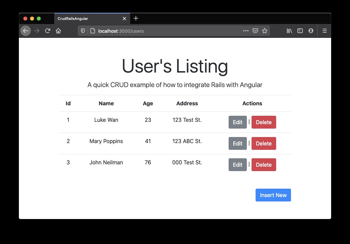This screenshot has height=244, width=350.
Task: Edit the user Luke Wan
Action: pyautogui.click(x=237, y=122)
